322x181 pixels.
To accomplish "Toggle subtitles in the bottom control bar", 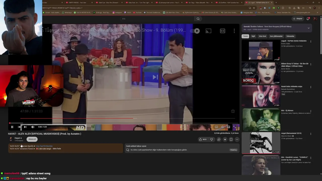I will coord(216,127).
